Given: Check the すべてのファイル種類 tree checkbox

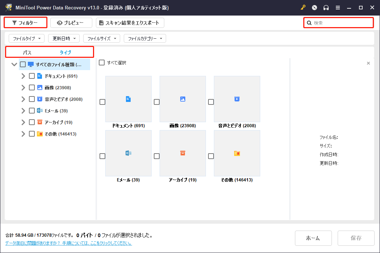Looking at the screenshot, I should click(x=23, y=64).
